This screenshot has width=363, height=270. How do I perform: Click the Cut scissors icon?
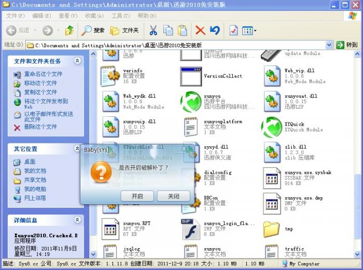(x=153, y=30)
